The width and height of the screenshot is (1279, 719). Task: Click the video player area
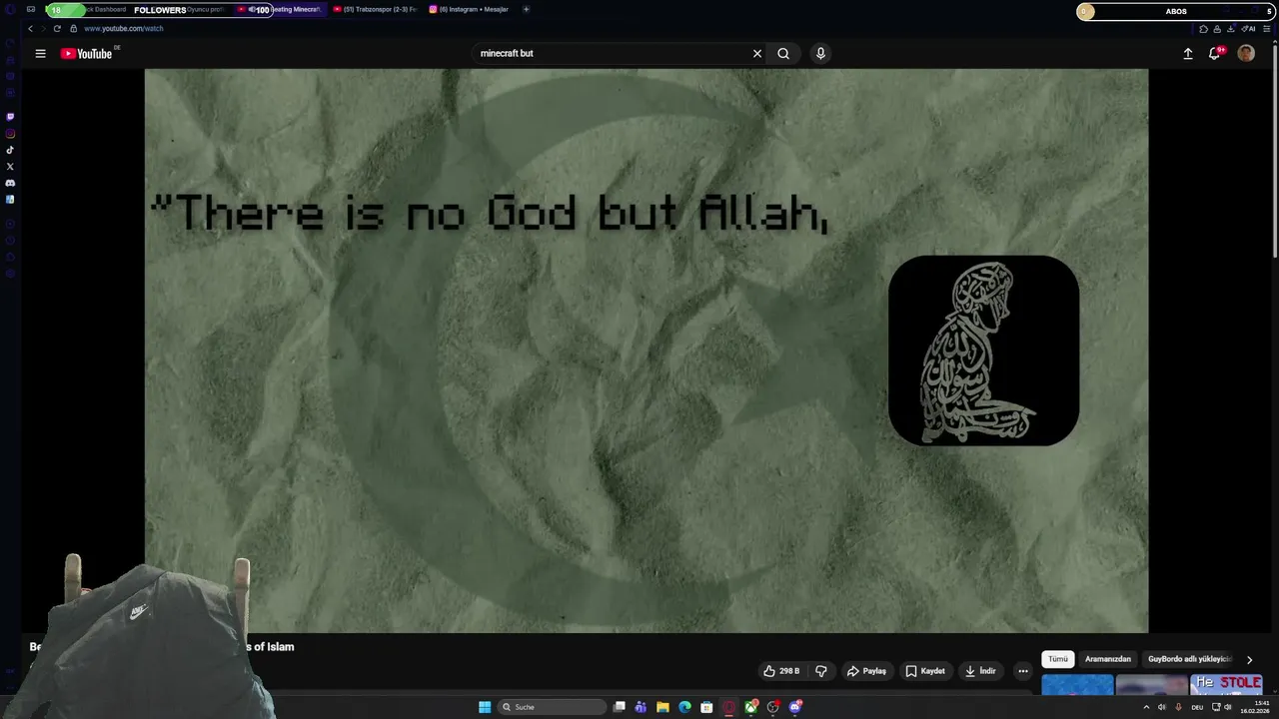pos(645,350)
